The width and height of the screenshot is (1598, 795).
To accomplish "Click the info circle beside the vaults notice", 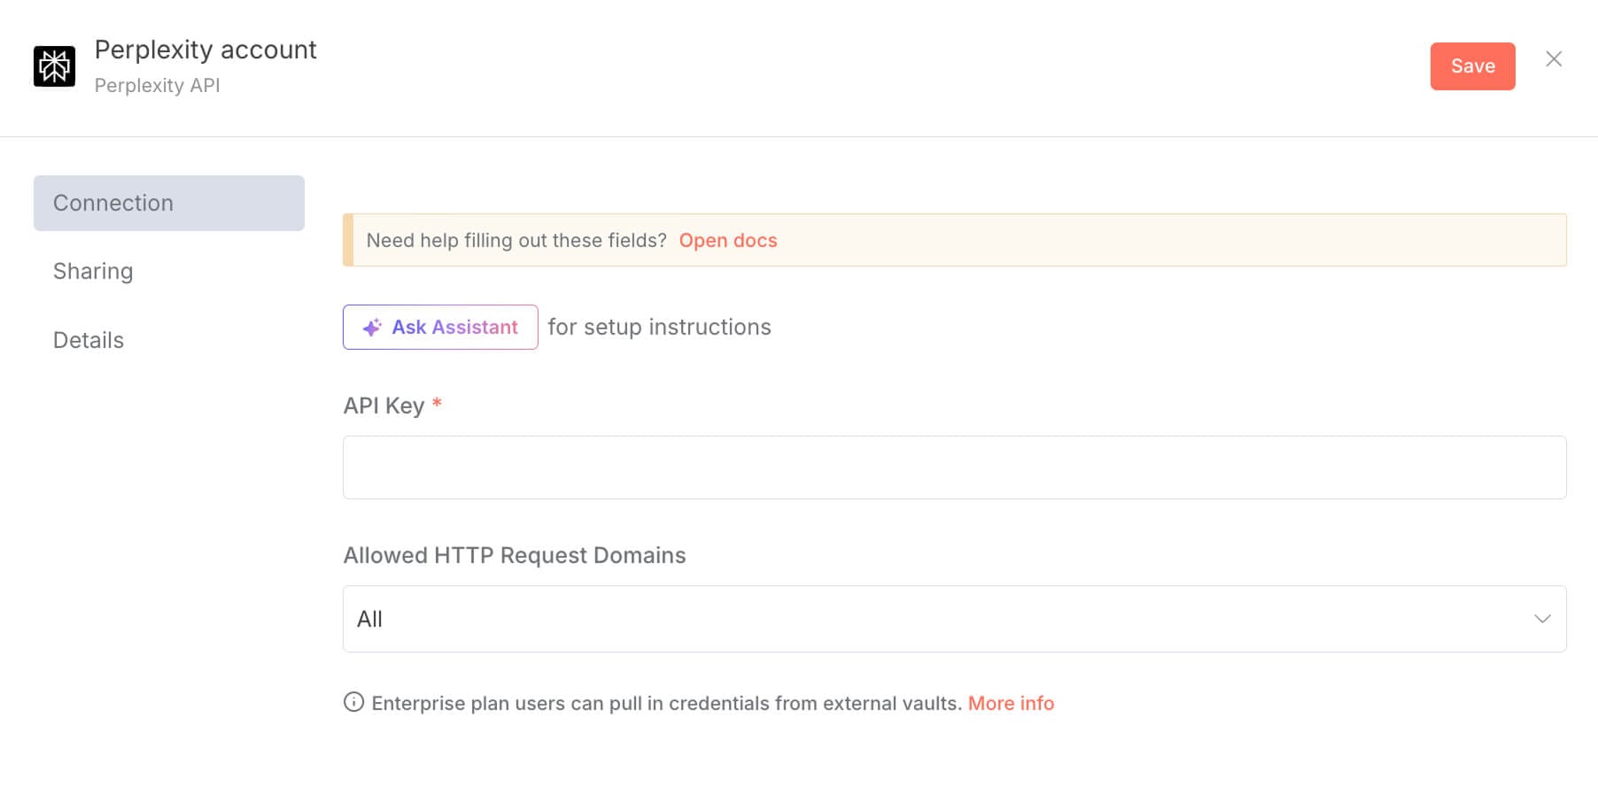I will pos(353,703).
